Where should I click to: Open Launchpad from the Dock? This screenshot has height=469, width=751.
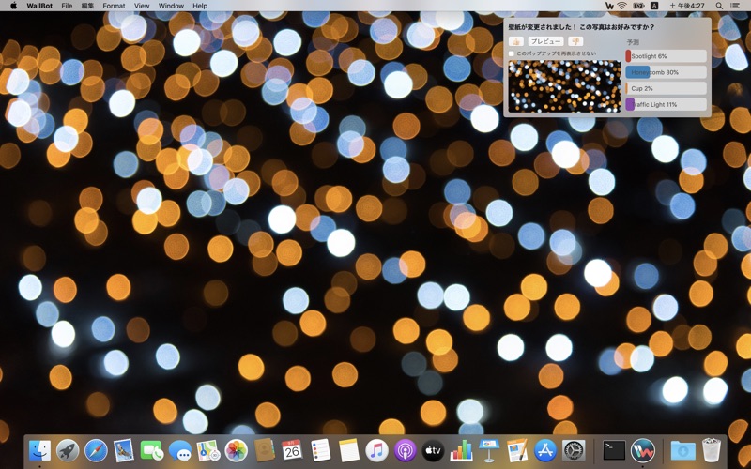(68, 450)
